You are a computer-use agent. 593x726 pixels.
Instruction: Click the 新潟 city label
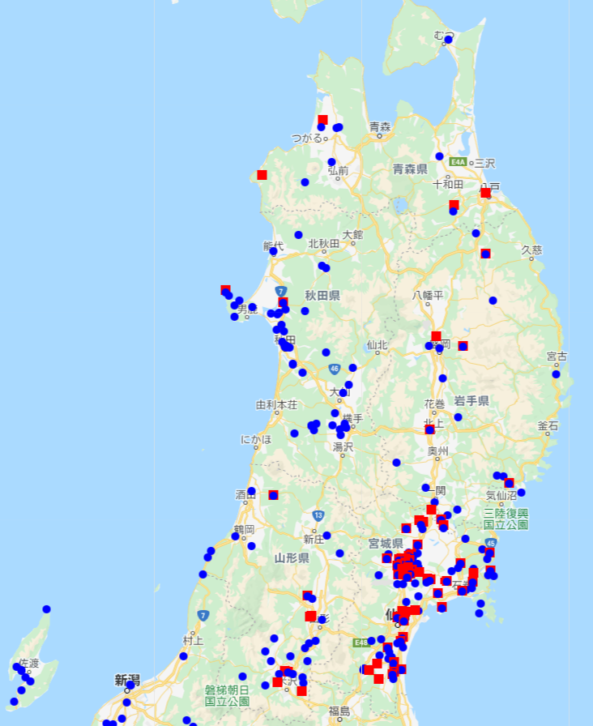(128, 679)
